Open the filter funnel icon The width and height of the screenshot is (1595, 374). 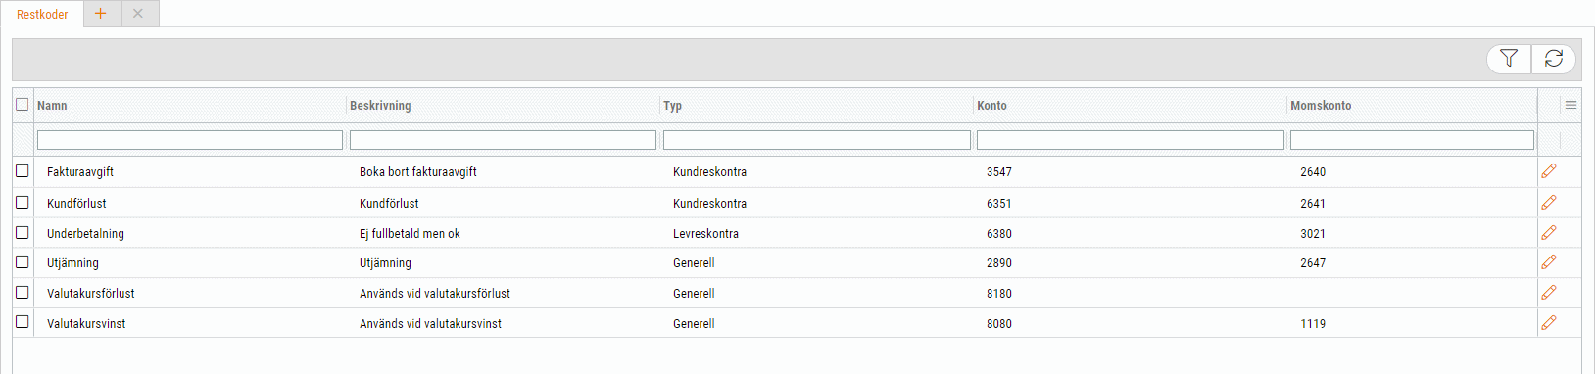(1509, 59)
